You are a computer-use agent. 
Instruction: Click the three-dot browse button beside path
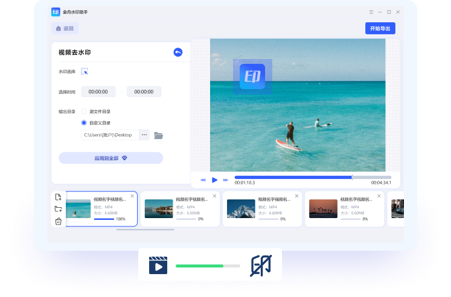tap(144, 135)
